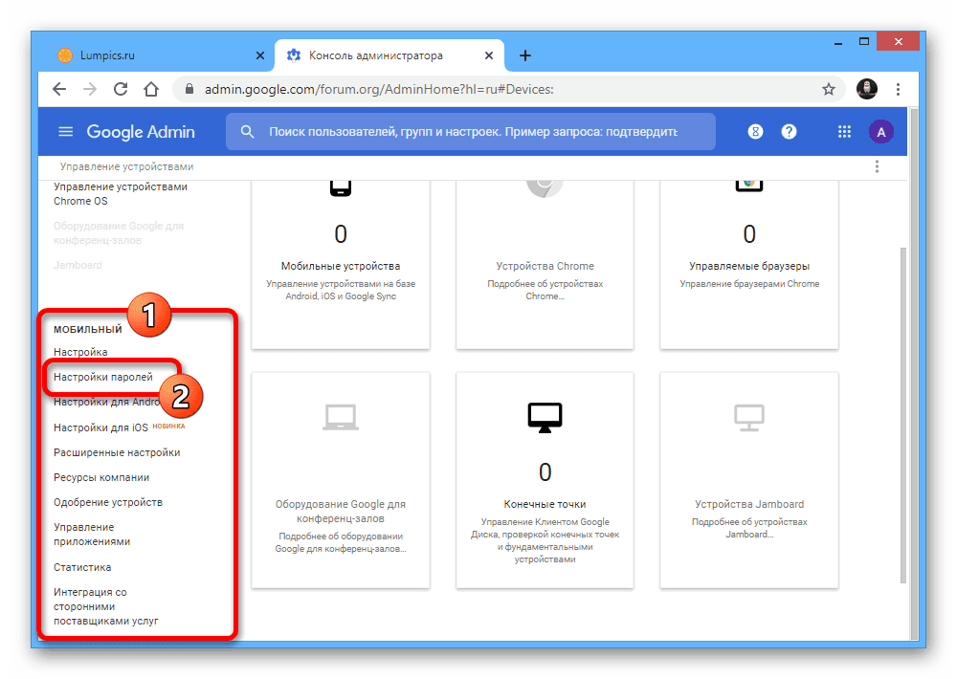Close the Lumpics.ru tab
Screen dimensions: 957x679
point(260,55)
